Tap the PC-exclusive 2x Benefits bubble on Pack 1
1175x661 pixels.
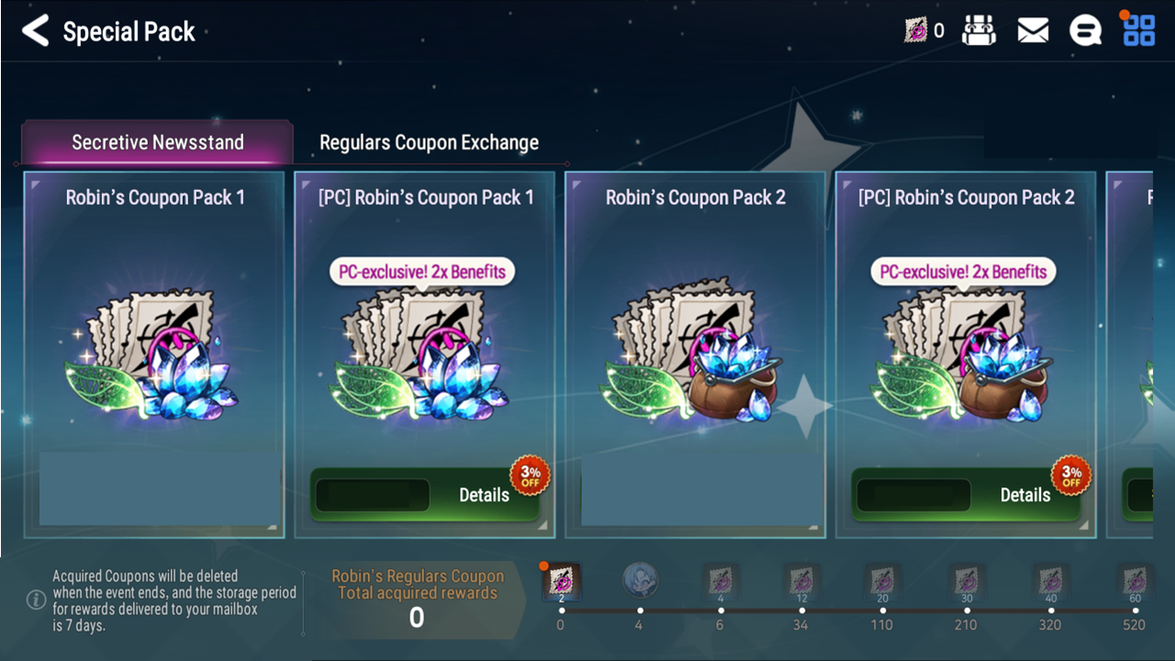tap(422, 272)
